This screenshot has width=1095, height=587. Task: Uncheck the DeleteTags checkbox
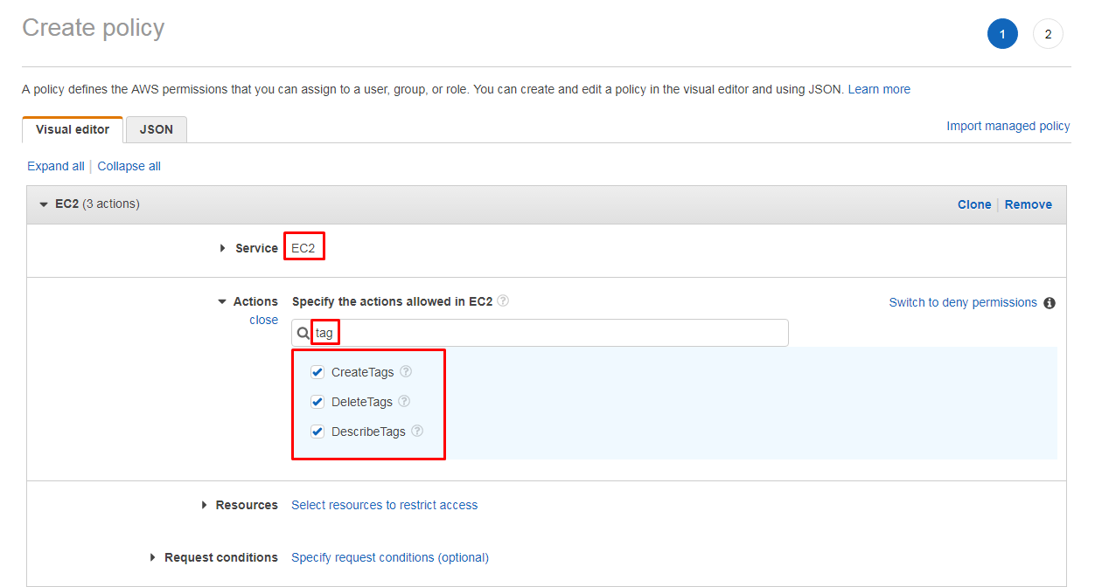pyautogui.click(x=317, y=402)
